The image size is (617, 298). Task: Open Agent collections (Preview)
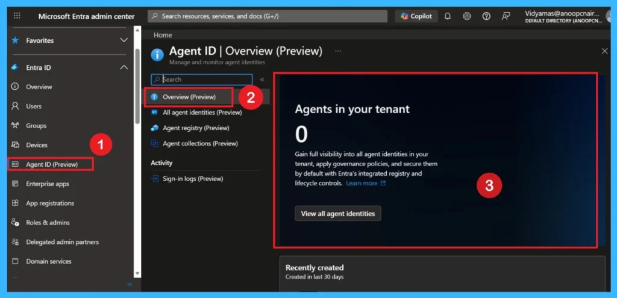pos(200,143)
